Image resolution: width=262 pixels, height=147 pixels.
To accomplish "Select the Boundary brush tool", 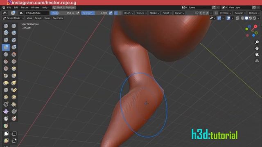I will 14,105.
